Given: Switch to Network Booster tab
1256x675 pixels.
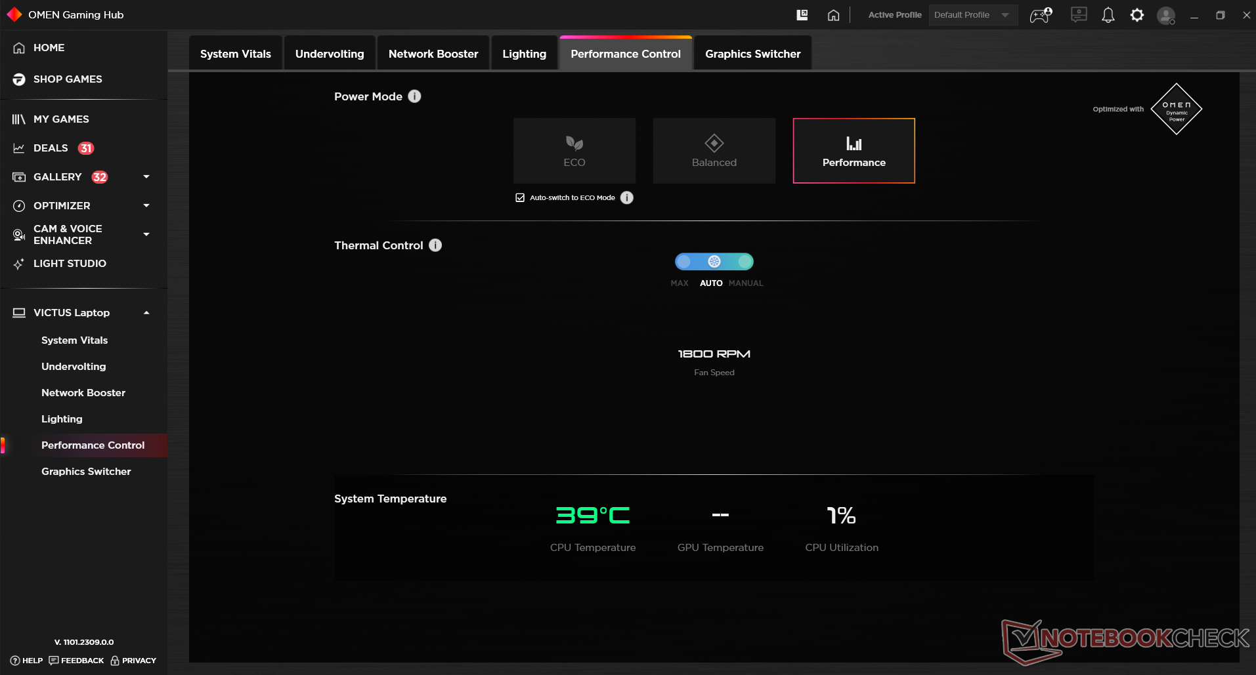Looking at the screenshot, I should click(x=433, y=54).
